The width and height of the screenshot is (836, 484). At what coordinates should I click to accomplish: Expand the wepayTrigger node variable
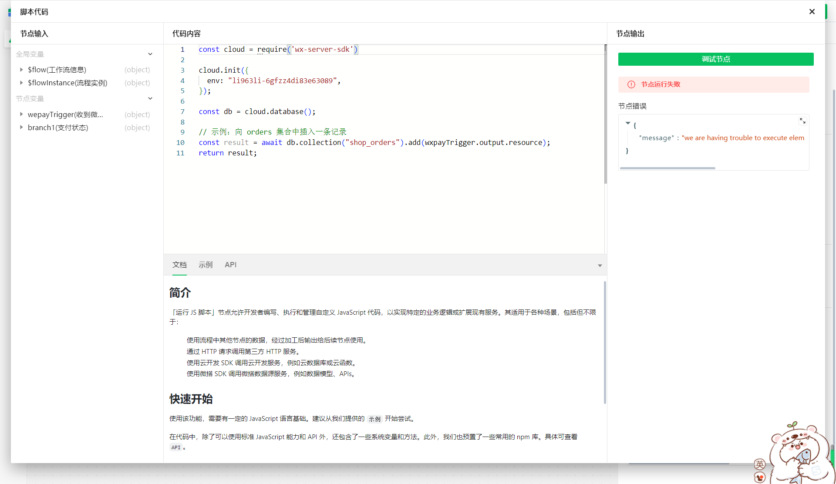point(21,114)
